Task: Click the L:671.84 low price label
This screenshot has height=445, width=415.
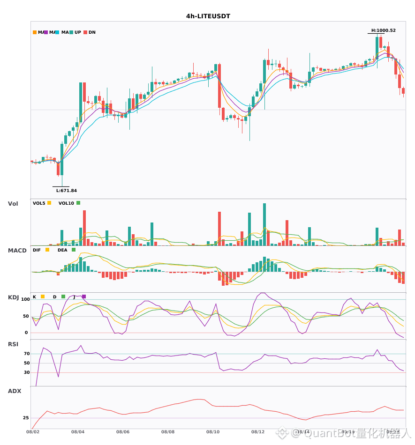Action: 67,191
